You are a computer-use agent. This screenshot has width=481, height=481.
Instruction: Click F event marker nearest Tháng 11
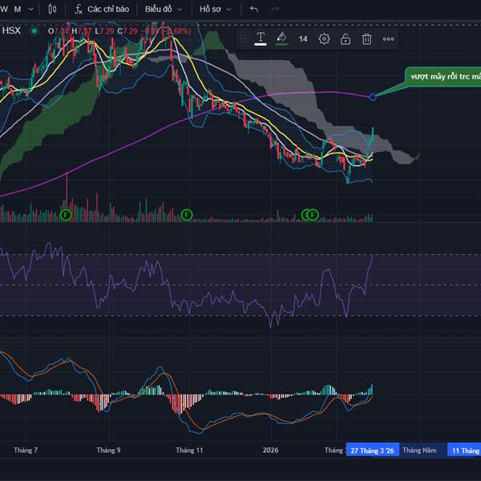coord(187,215)
